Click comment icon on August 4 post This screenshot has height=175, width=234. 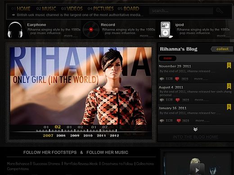pyautogui.click(x=162, y=100)
